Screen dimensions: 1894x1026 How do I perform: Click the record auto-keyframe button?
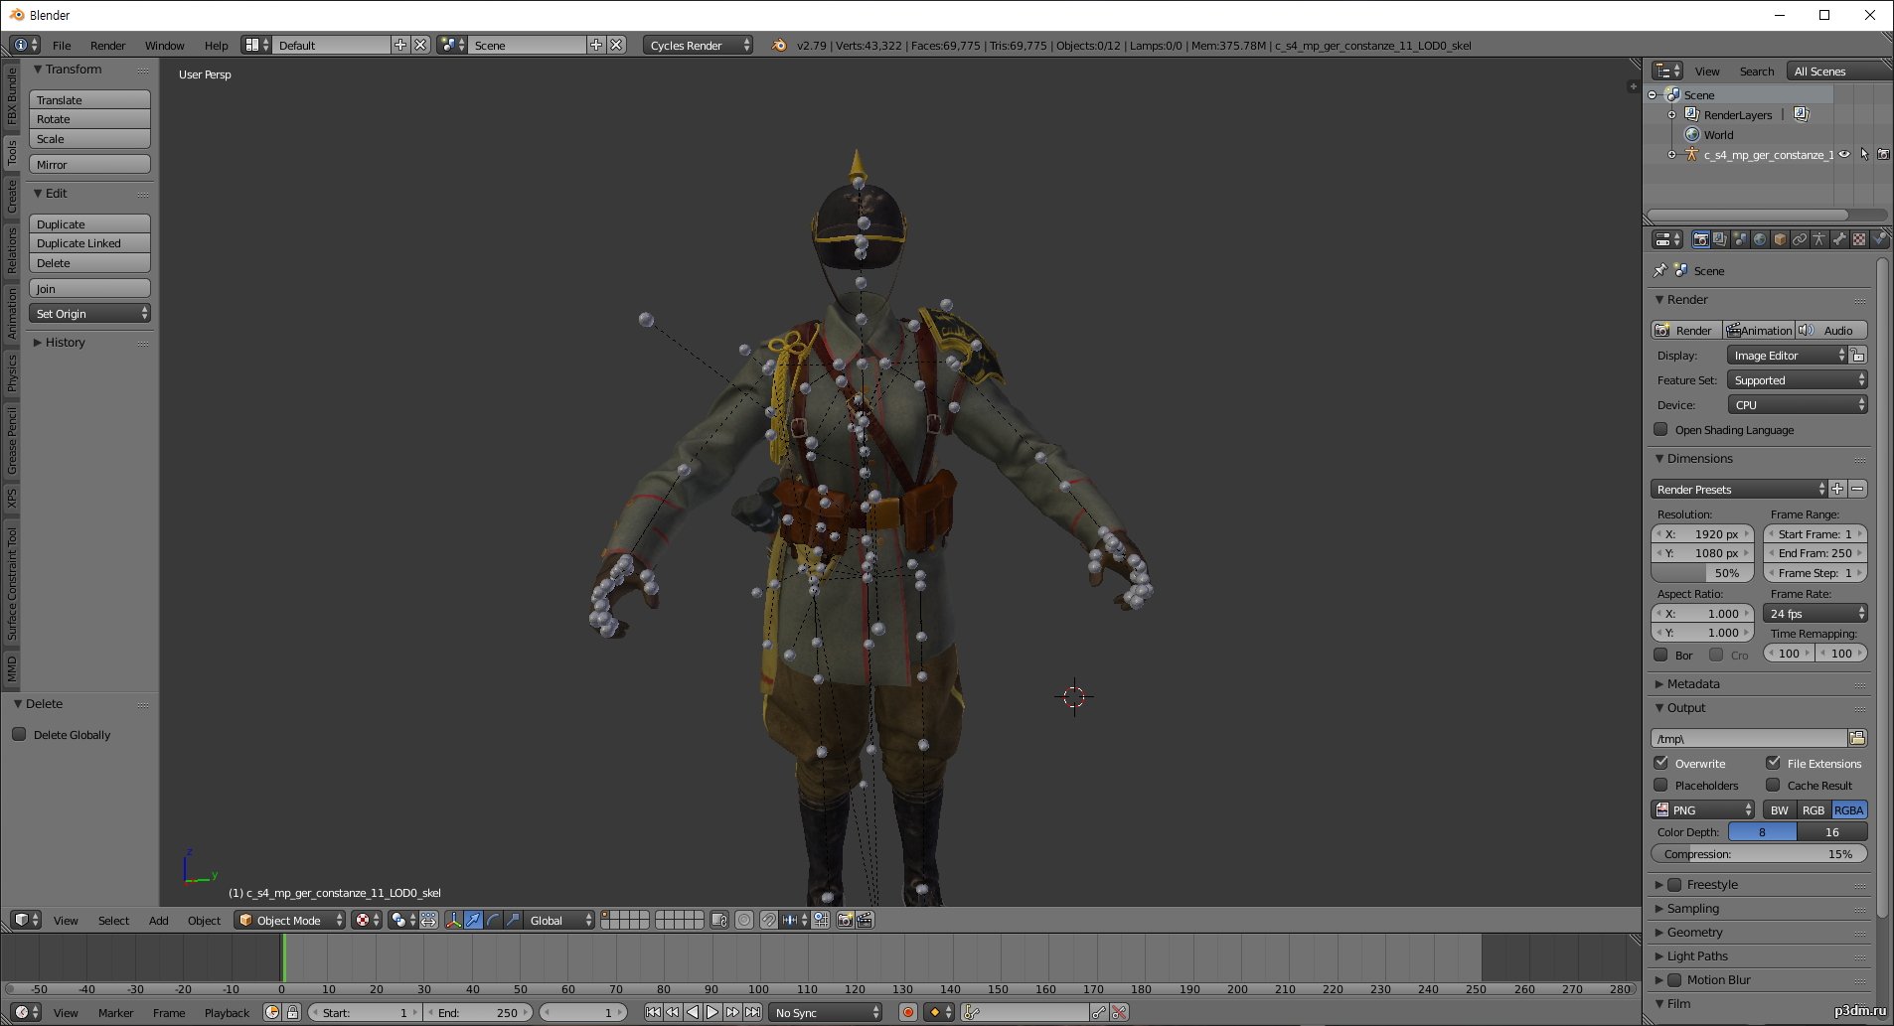pos(907,1012)
